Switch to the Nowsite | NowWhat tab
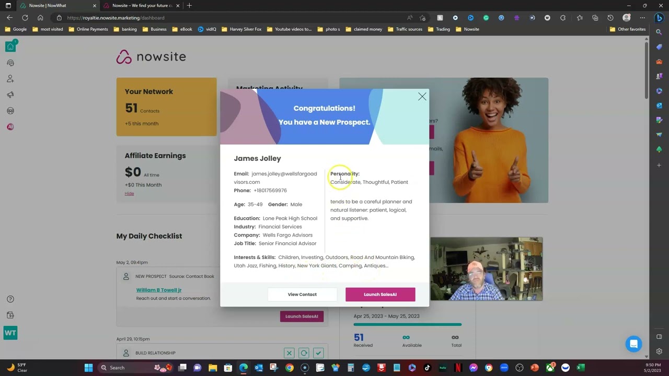This screenshot has height=376, width=669. click(56, 5)
